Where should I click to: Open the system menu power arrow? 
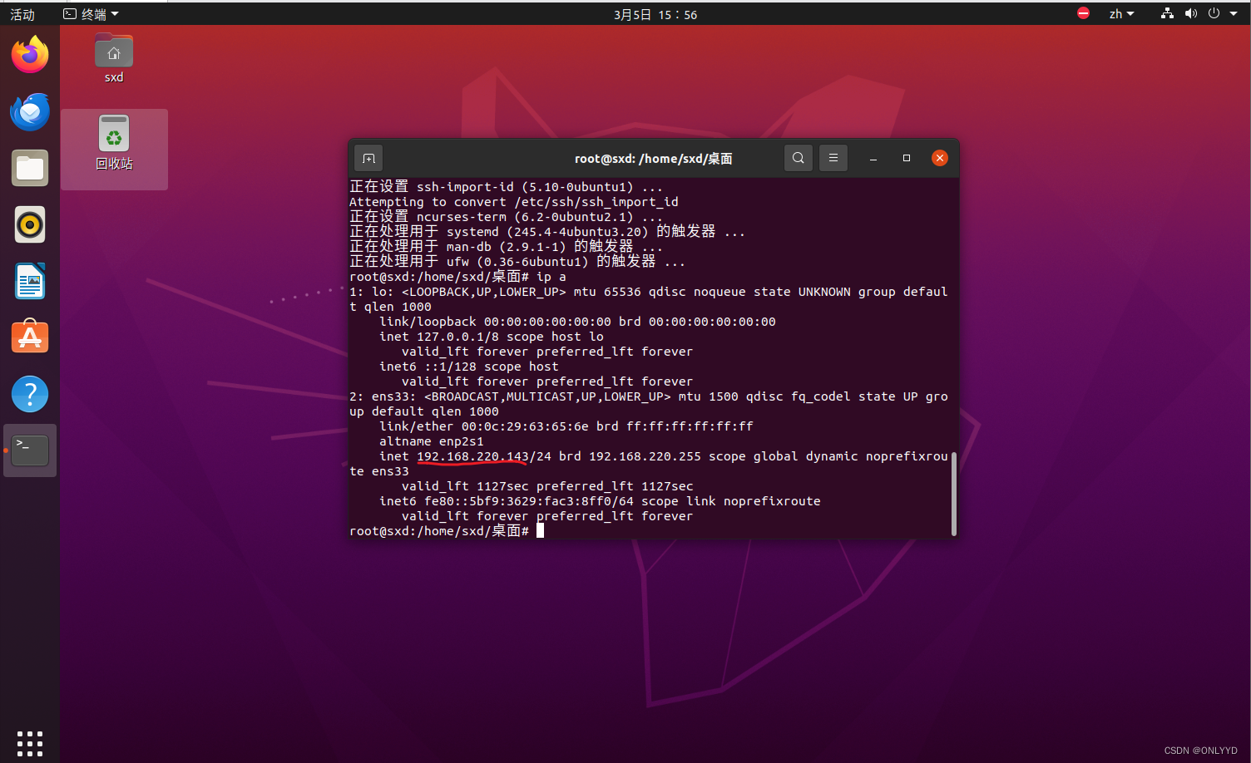pyautogui.click(x=1234, y=14)
